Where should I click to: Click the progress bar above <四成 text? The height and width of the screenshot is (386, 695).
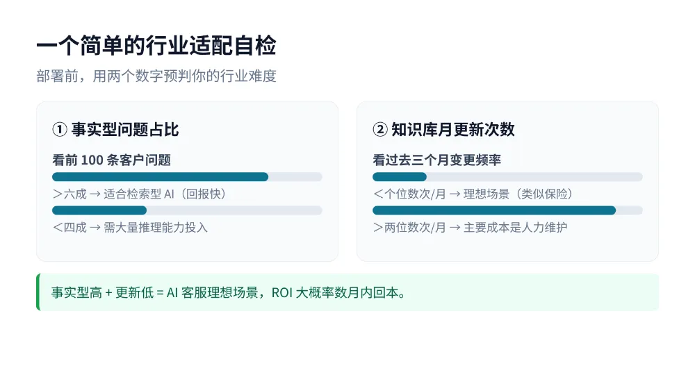[x=187, y=210]
